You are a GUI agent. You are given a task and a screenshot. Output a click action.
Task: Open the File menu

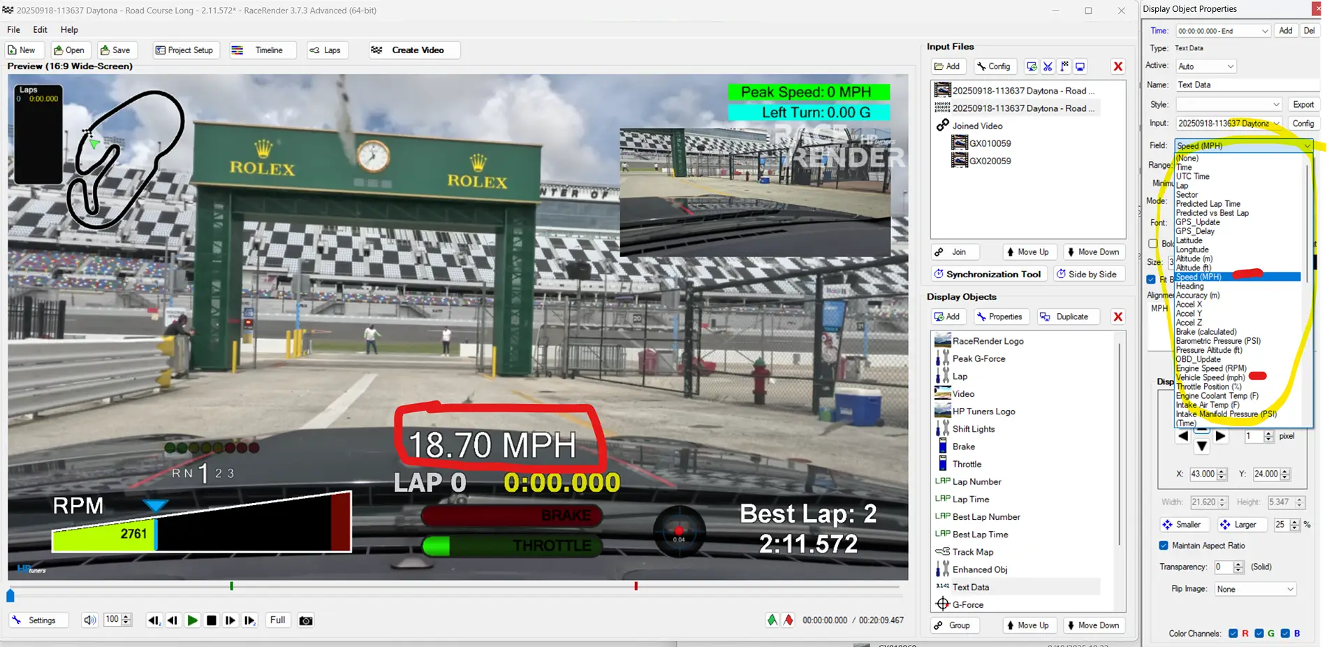pyautogui.click(x=13, y=30)
